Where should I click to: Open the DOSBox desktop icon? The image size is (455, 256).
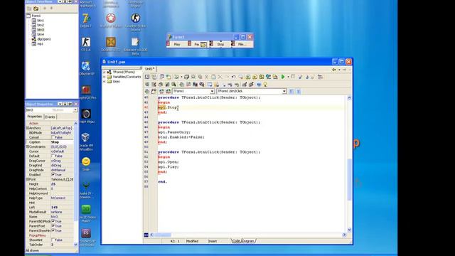click(x=111, y=44)
